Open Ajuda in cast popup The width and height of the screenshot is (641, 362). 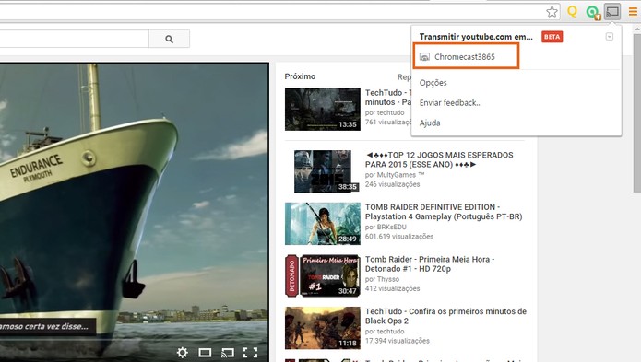coord(430,123)
